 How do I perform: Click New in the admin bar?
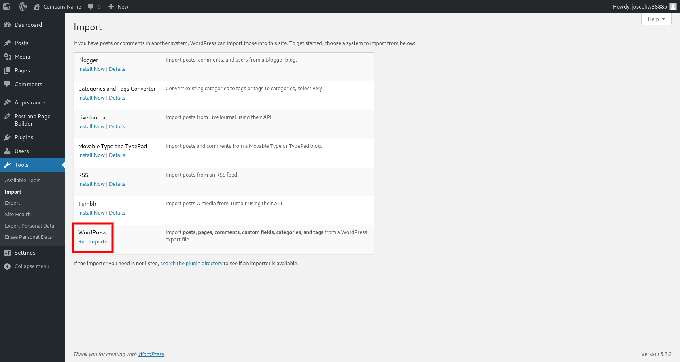[x=123, y=6]
